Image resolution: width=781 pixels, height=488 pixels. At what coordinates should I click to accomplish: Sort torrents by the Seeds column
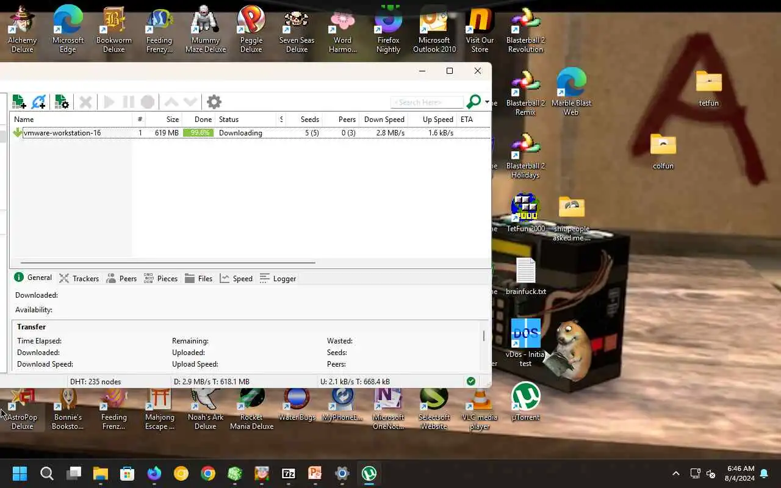(x=303, y=120)
